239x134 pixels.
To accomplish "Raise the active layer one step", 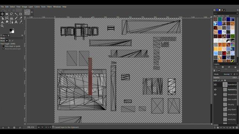I will pos(221,127).
